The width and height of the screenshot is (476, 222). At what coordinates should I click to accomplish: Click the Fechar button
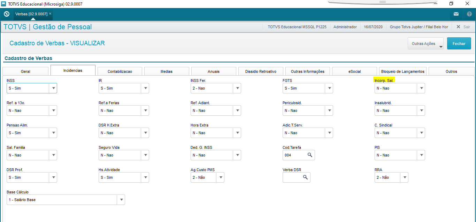pyautogui.click(x=459, y=44)
